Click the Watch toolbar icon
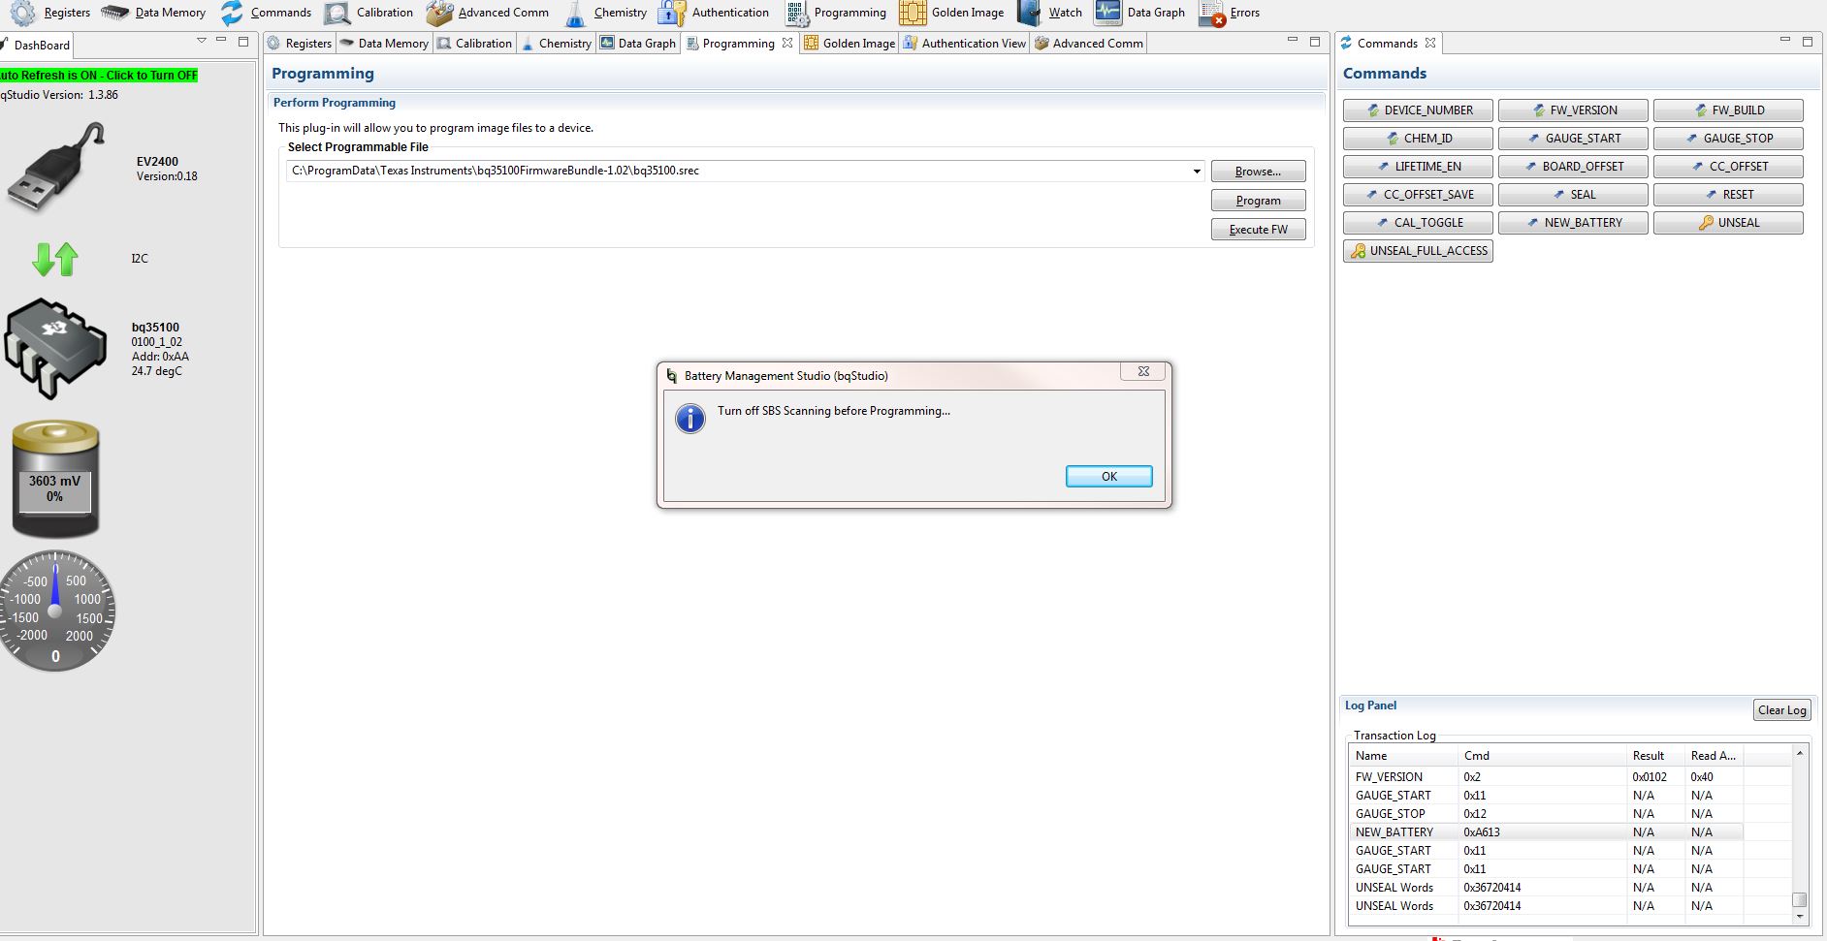The height and width of the screenshot is (941, 1827). pyautogui.click(x=1029, y=13)
